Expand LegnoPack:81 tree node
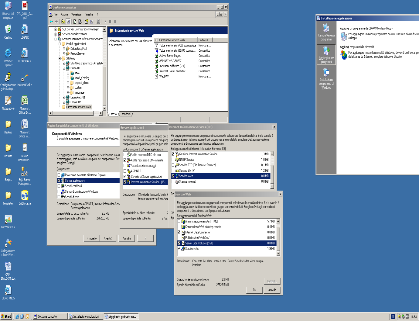 coord(64,98)
